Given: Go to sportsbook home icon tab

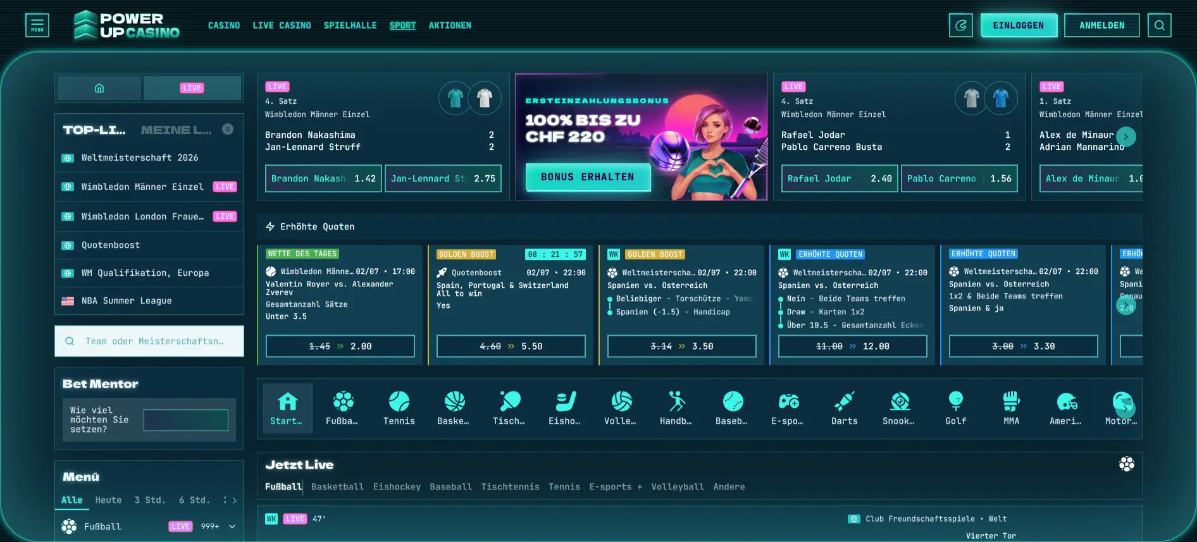Looking at the screenshot, I should pyautogui.click(x=99, y=88).
